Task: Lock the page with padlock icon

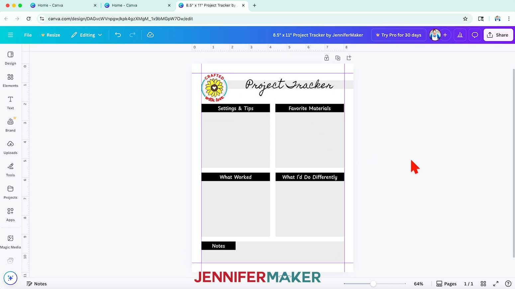Action: pos(327,58)
